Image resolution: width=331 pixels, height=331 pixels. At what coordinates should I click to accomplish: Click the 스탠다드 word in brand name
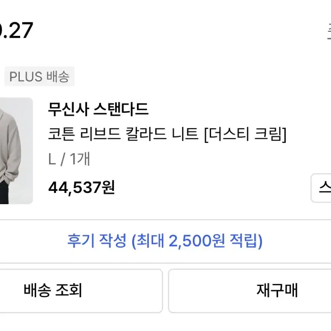coord(121,110)
